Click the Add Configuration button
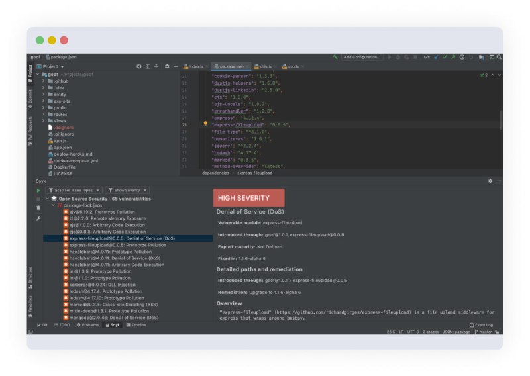This screenshot has height=376, width=530. [362, 57]
